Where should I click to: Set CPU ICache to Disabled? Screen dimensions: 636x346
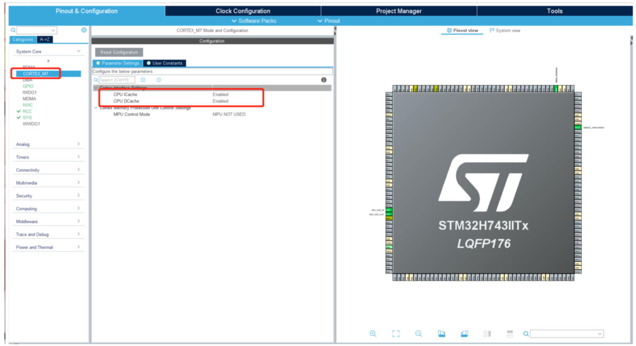pos(220,94)
